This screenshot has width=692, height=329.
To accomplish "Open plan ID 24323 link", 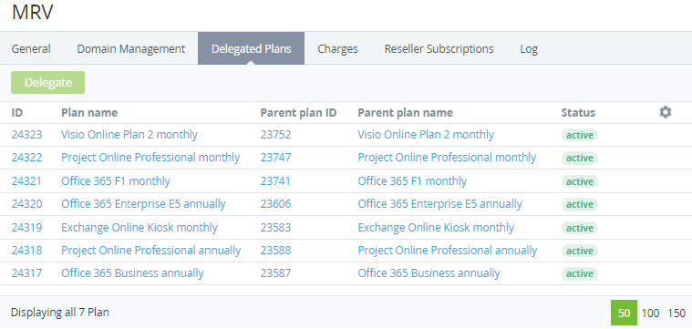I will [x=27, y=135].
